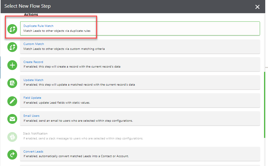
Task: Open the Convert Leads link
Action: [33, 152]
